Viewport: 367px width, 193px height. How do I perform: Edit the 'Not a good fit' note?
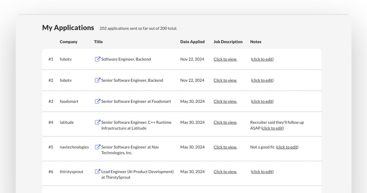pos(287,147)
